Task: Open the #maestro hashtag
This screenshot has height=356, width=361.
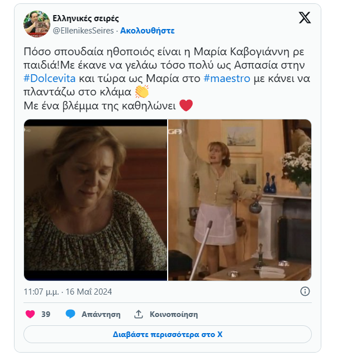Action: (227, 78)
